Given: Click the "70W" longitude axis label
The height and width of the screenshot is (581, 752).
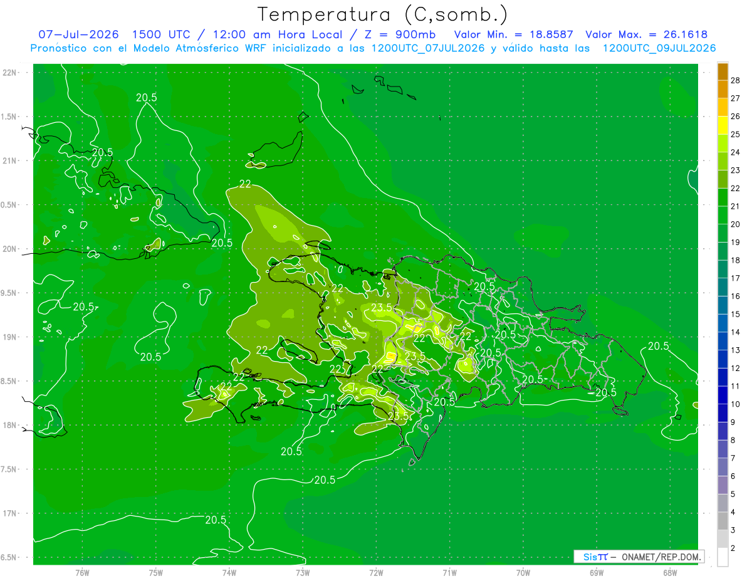Looking at the screenshot, I should pos(523,573).
